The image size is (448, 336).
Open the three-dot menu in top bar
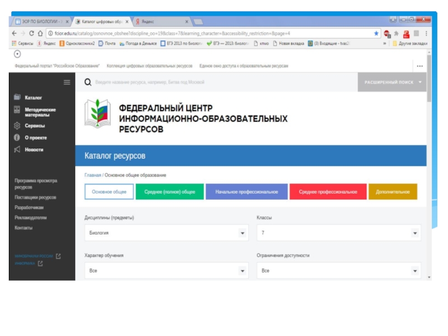tap(419, 66)
